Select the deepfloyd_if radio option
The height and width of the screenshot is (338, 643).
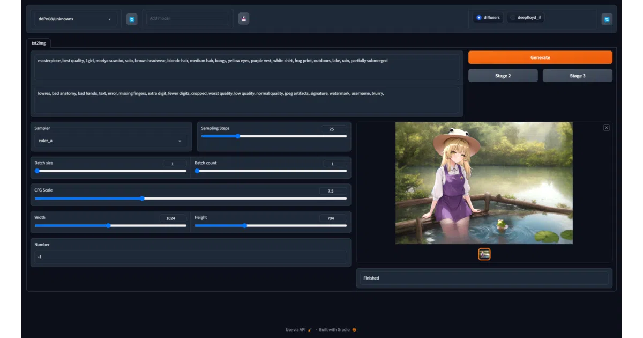526,18
